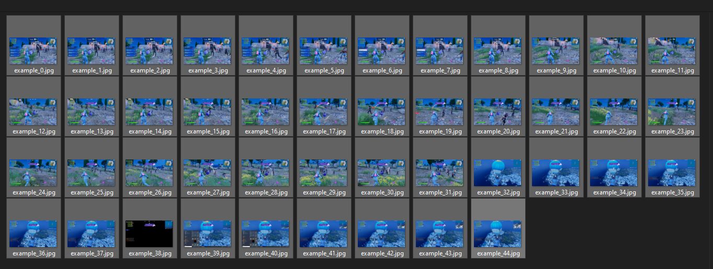Click the example_35.jpg image
The image size is (713, 269).
[x=672, y=173]
